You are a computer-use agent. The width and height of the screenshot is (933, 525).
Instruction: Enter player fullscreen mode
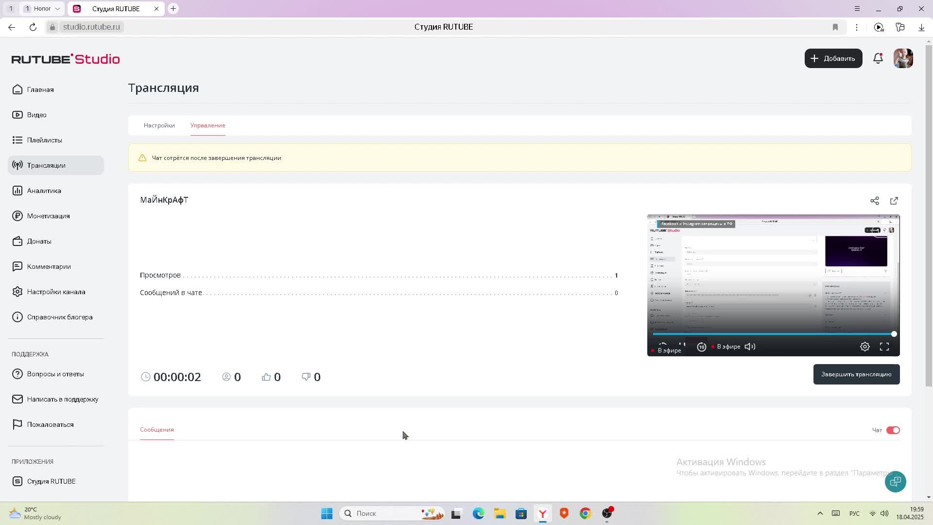pos(884,347)
